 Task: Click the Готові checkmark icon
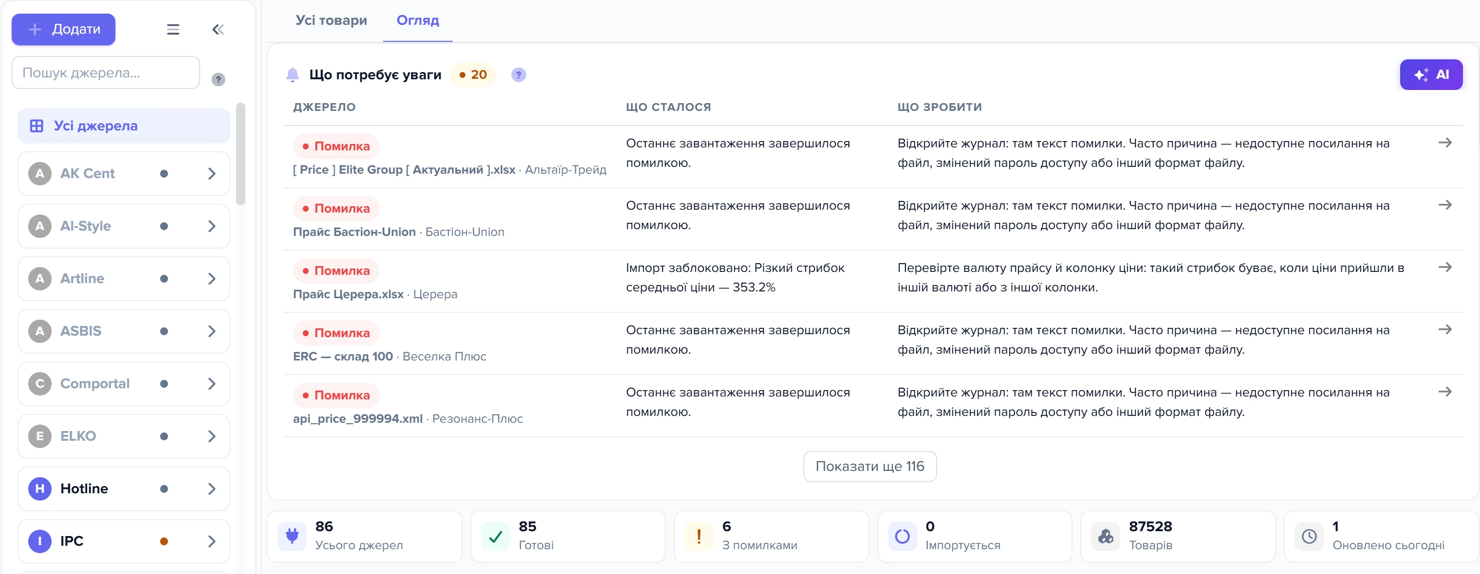495,536
